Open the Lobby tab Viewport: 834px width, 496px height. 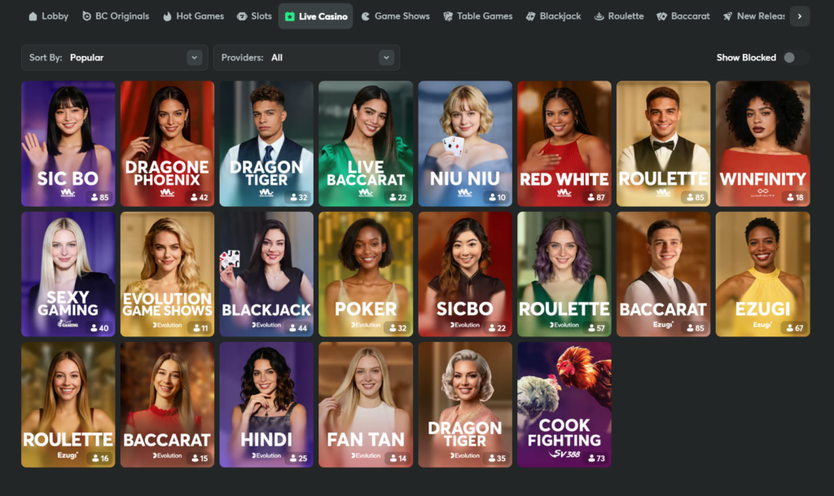coord(48,16)
